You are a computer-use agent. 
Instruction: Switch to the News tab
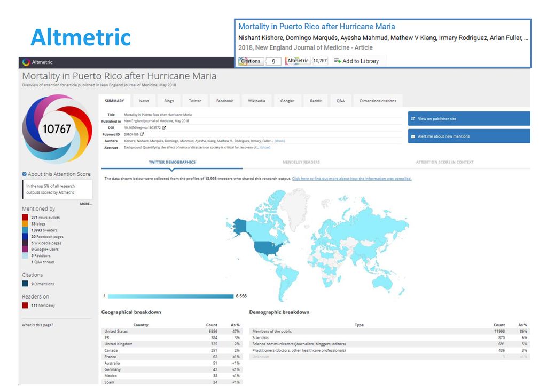(144, 101)
